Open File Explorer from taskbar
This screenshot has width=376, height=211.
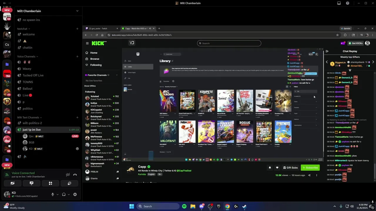click(193, 206)
